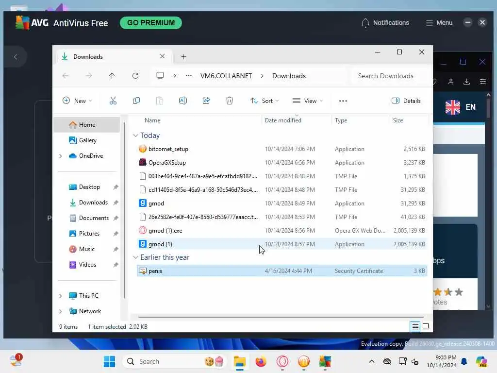Open AVG AntiVirus icon on the taskbar
Screen dimensions: 497x373
(x=325, y=361)
